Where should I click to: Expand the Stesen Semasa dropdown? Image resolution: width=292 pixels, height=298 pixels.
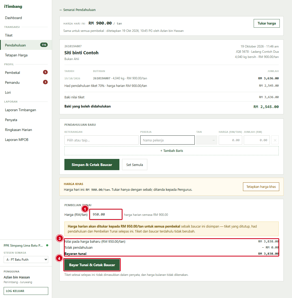click(x=26, y=260)
